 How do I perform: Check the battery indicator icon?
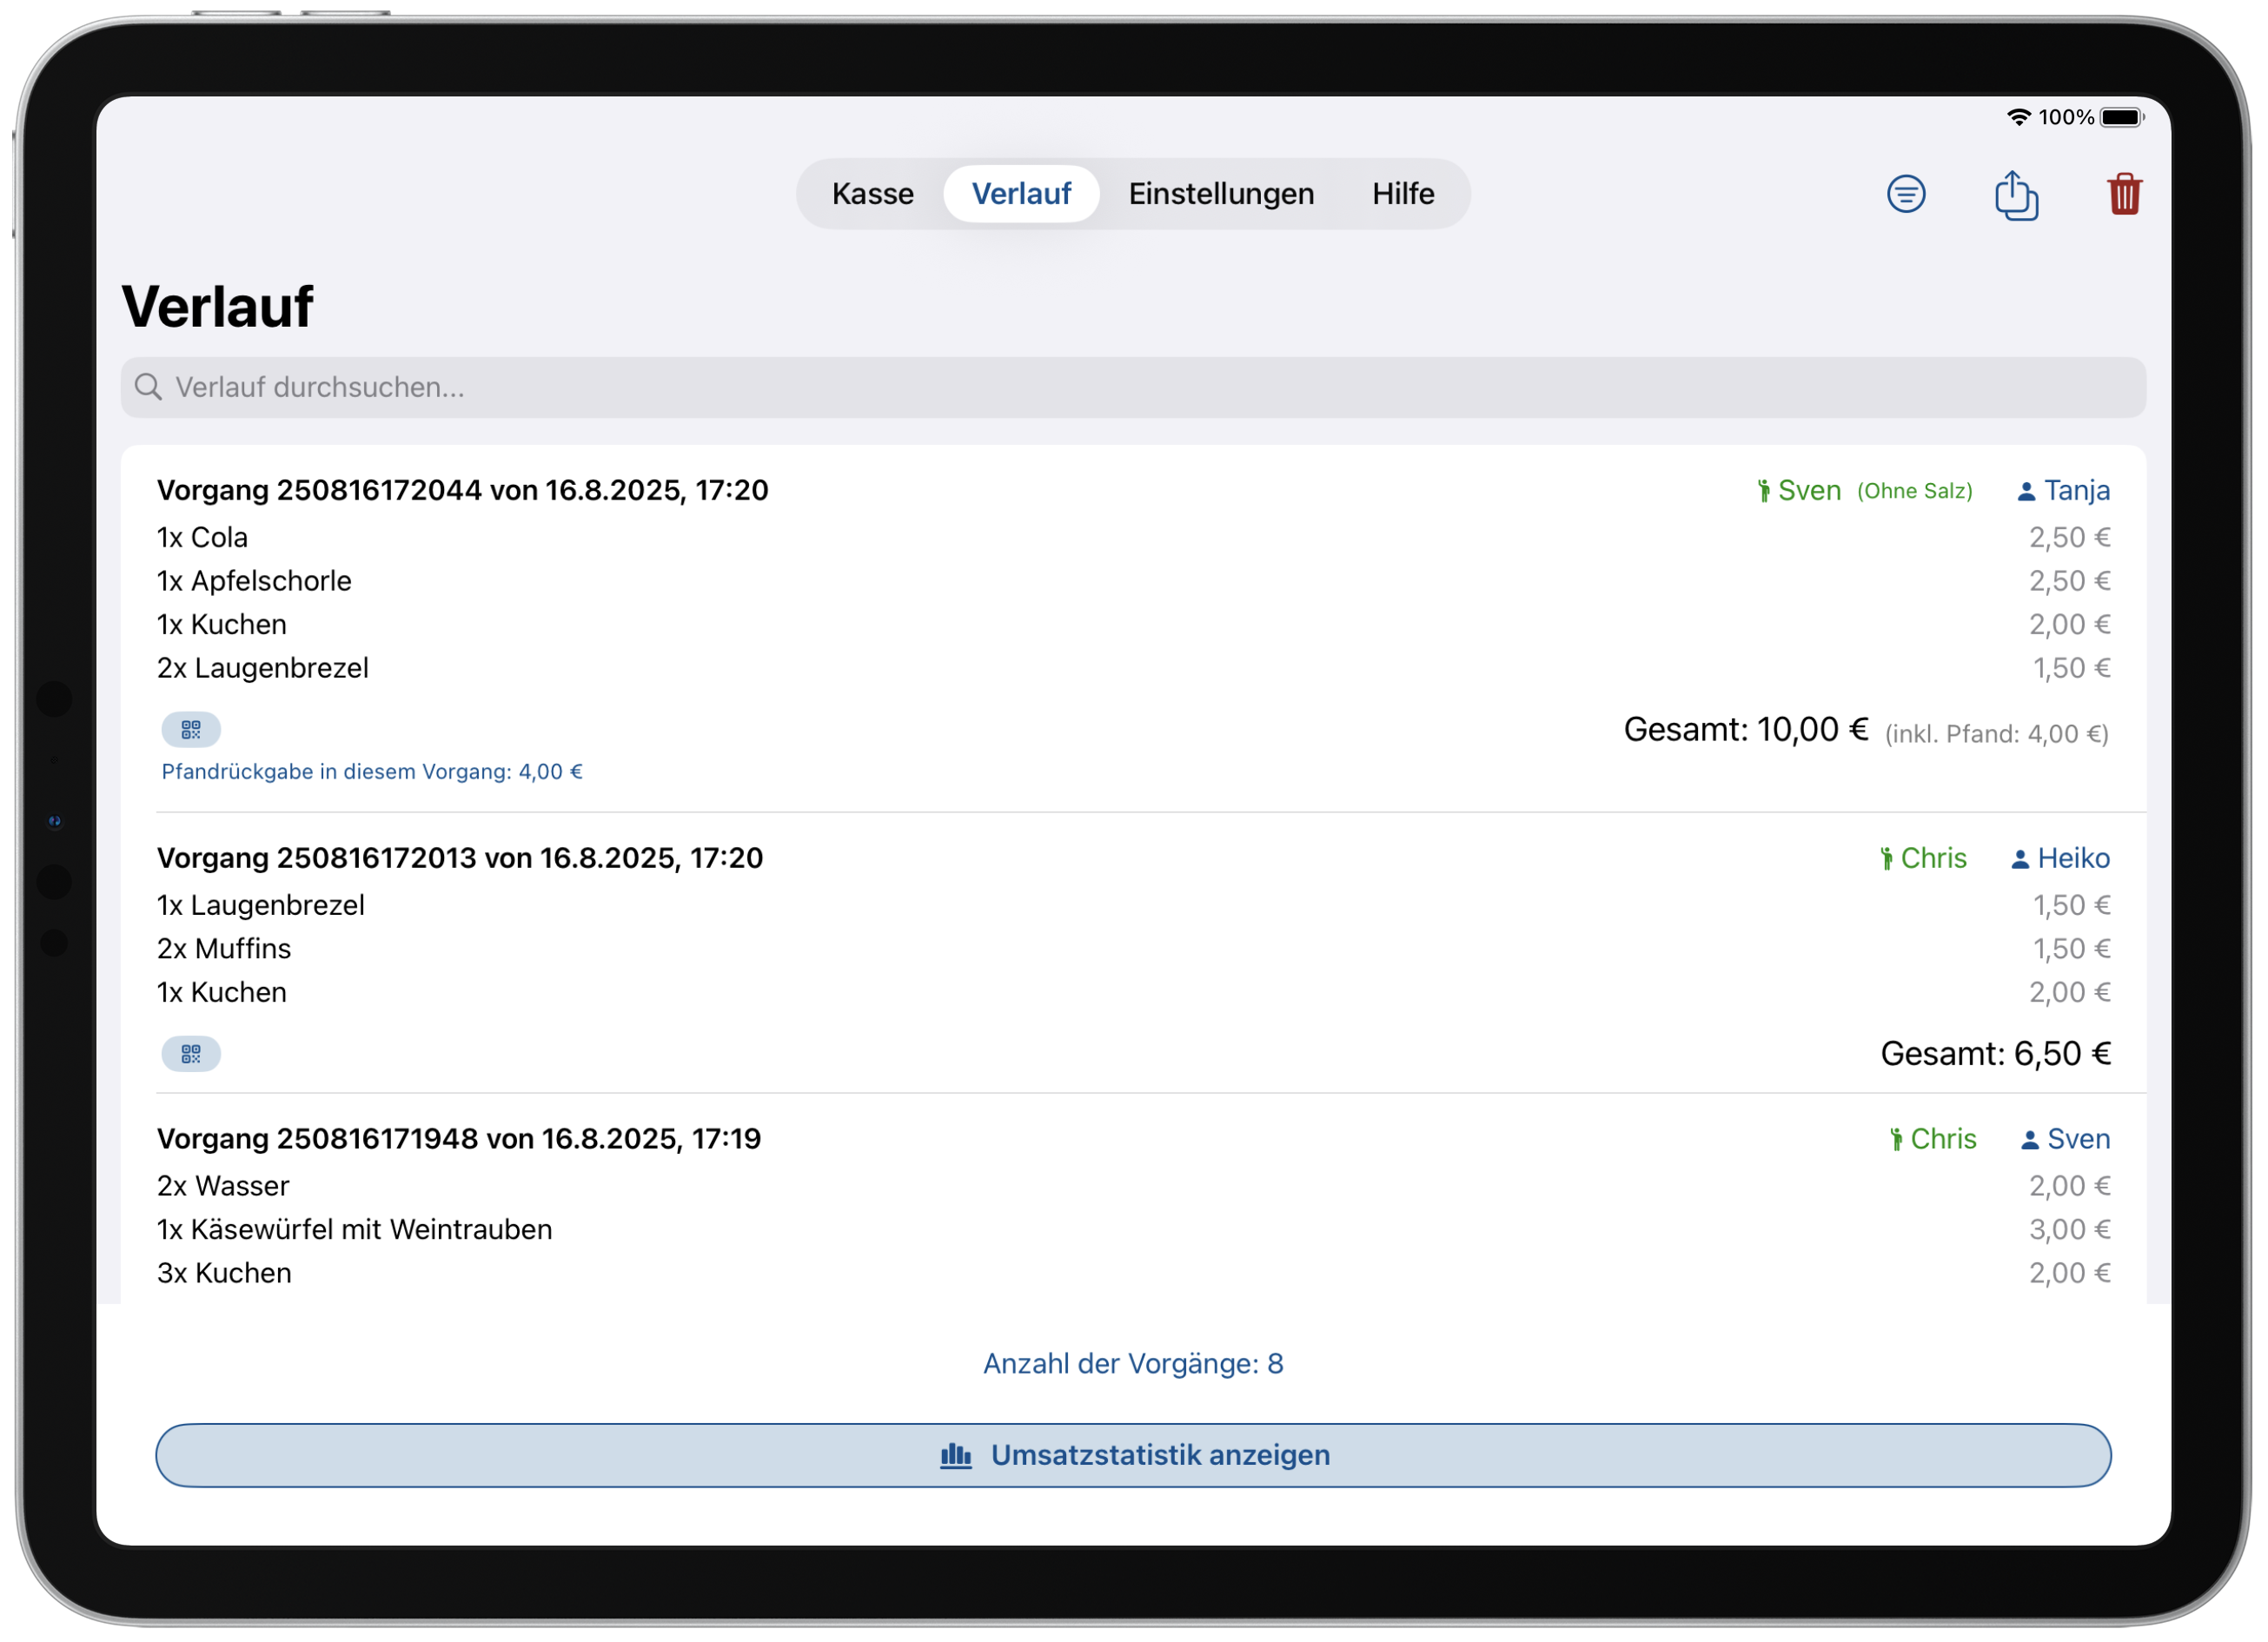(2121, 117)
